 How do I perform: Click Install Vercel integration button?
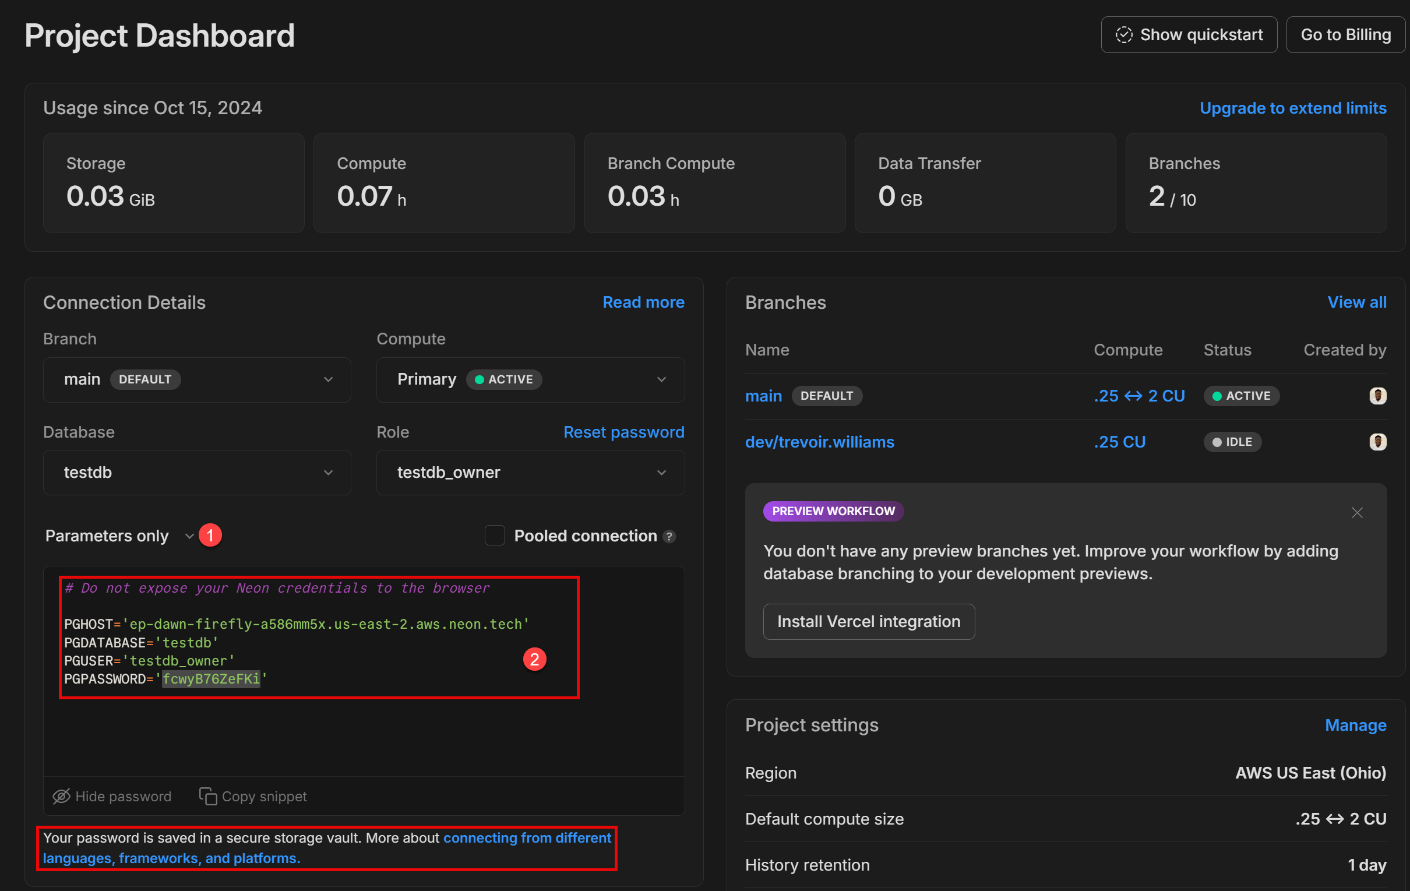tap(868, 622)
